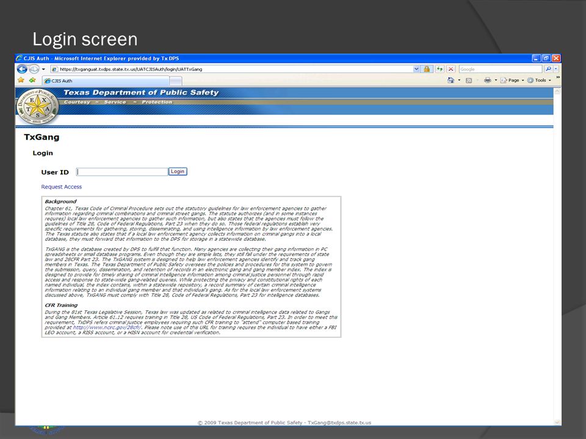Screen dimensions: 586x439
Task: Click the Print toolbar icon
Action: tap(487, 80)
